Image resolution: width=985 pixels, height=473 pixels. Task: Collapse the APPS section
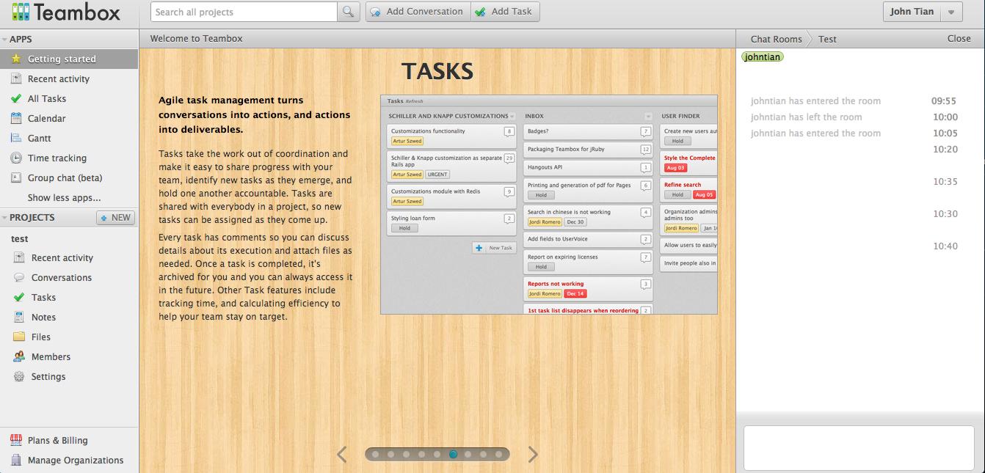click(x=4, y=40)
